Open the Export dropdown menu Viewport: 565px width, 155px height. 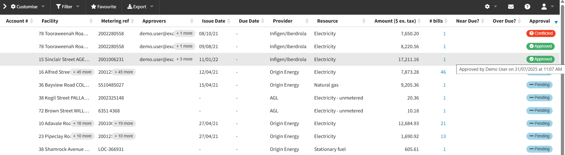[140, 7]
